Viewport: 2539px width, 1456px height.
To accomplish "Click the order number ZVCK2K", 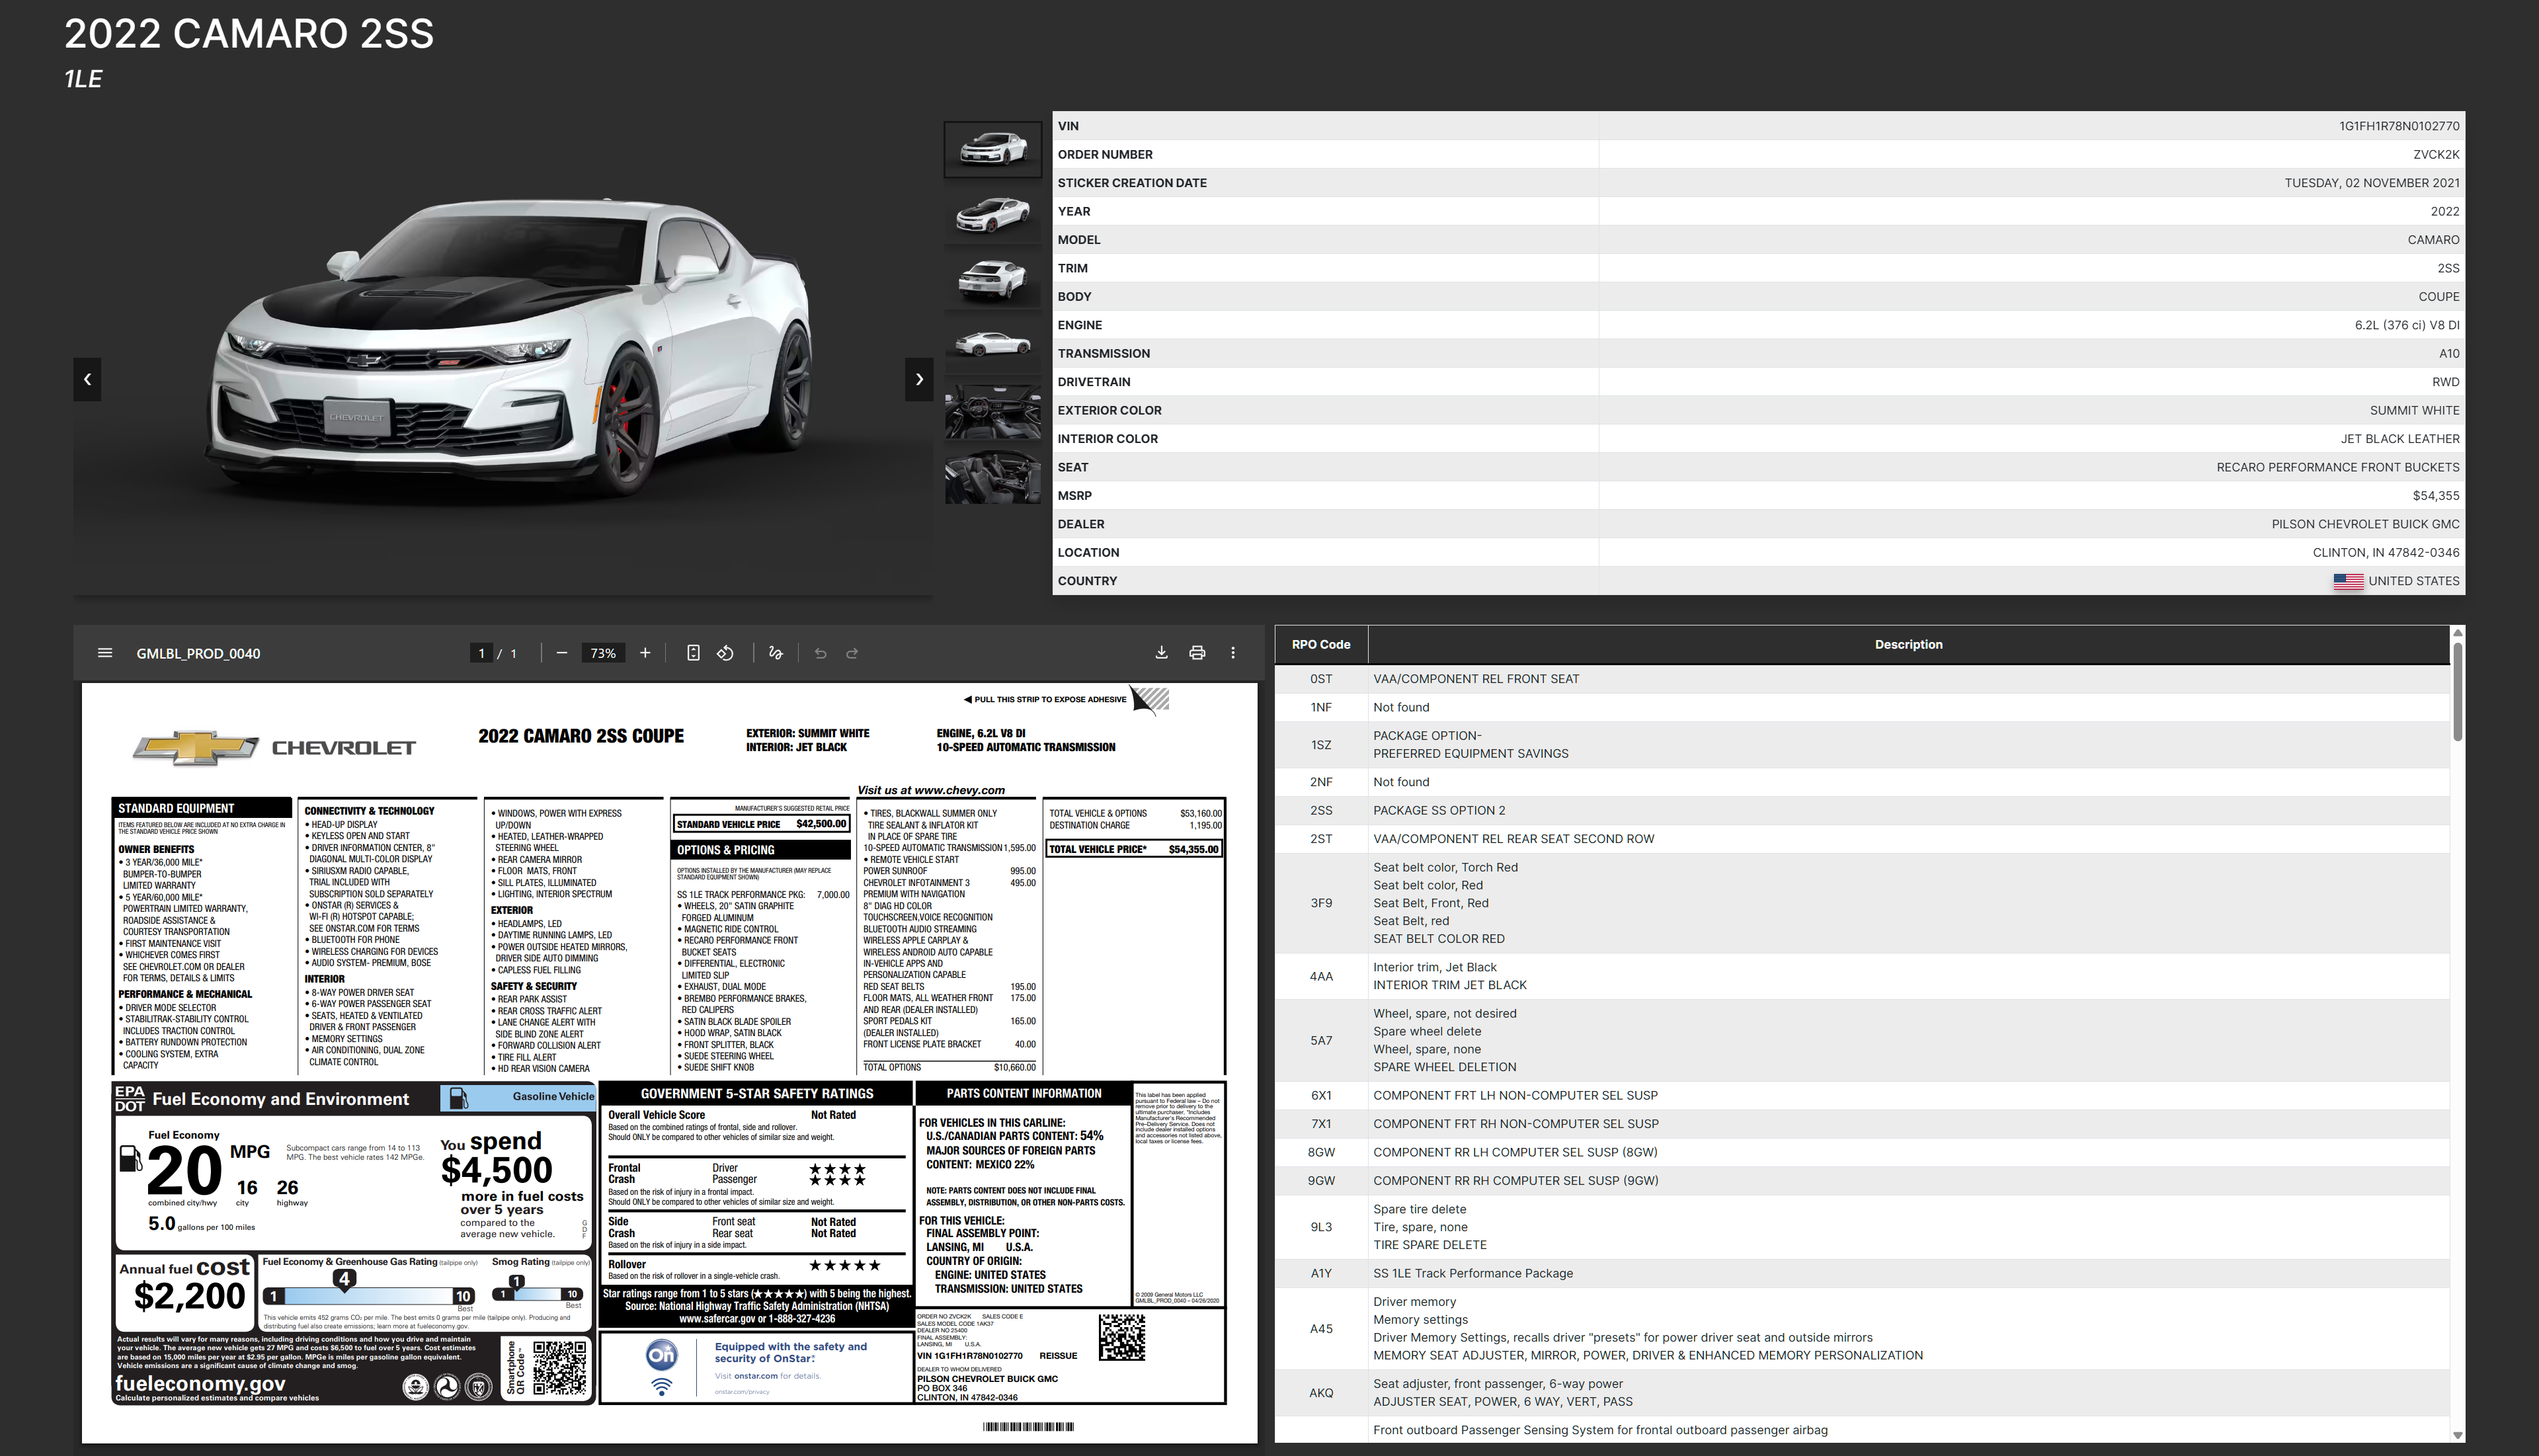I will (2436, 155).
